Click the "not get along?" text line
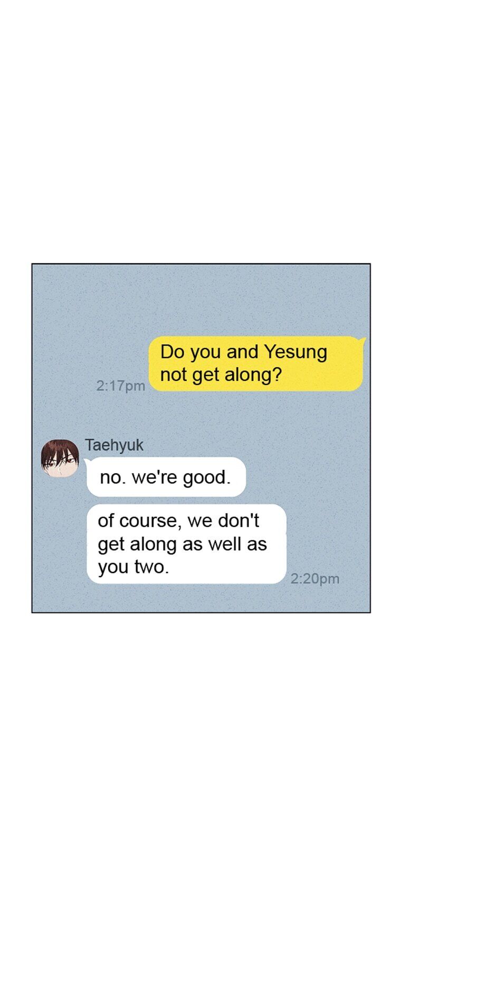 tap(221, 375)
